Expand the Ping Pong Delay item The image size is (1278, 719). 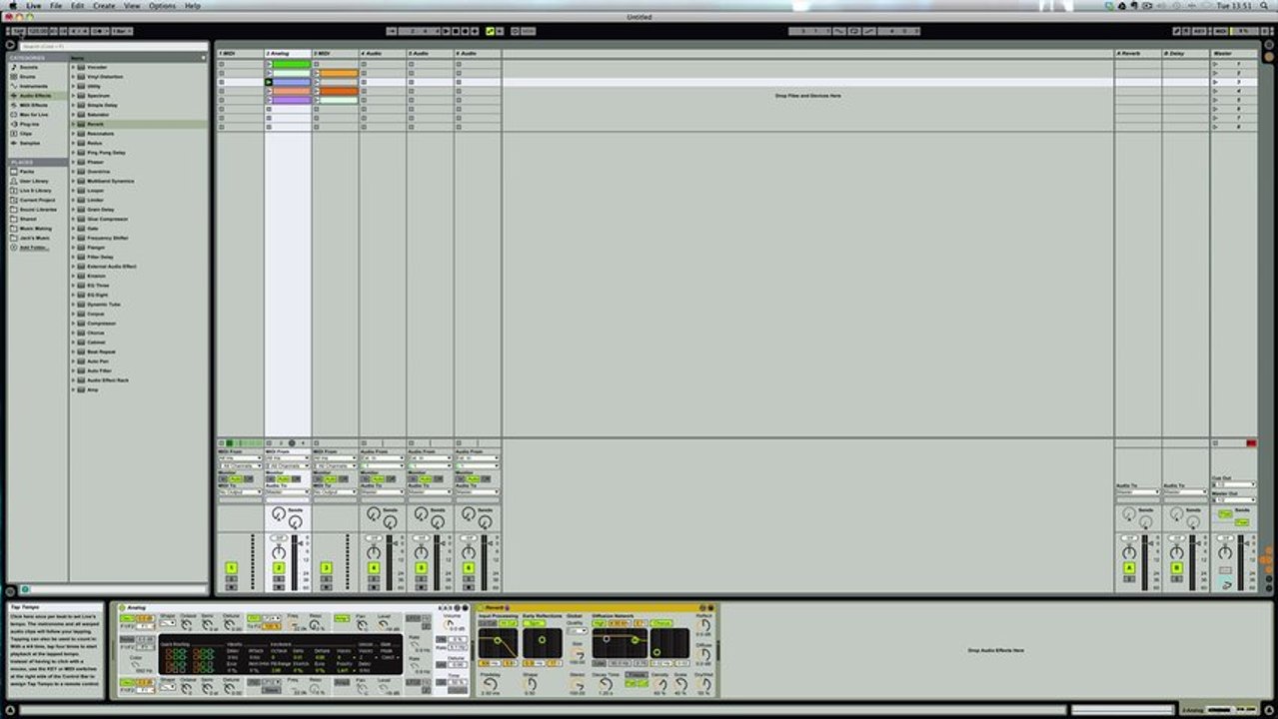(73, 153)
